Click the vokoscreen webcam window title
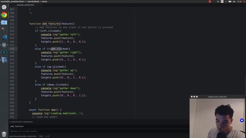 pos(217,97)
